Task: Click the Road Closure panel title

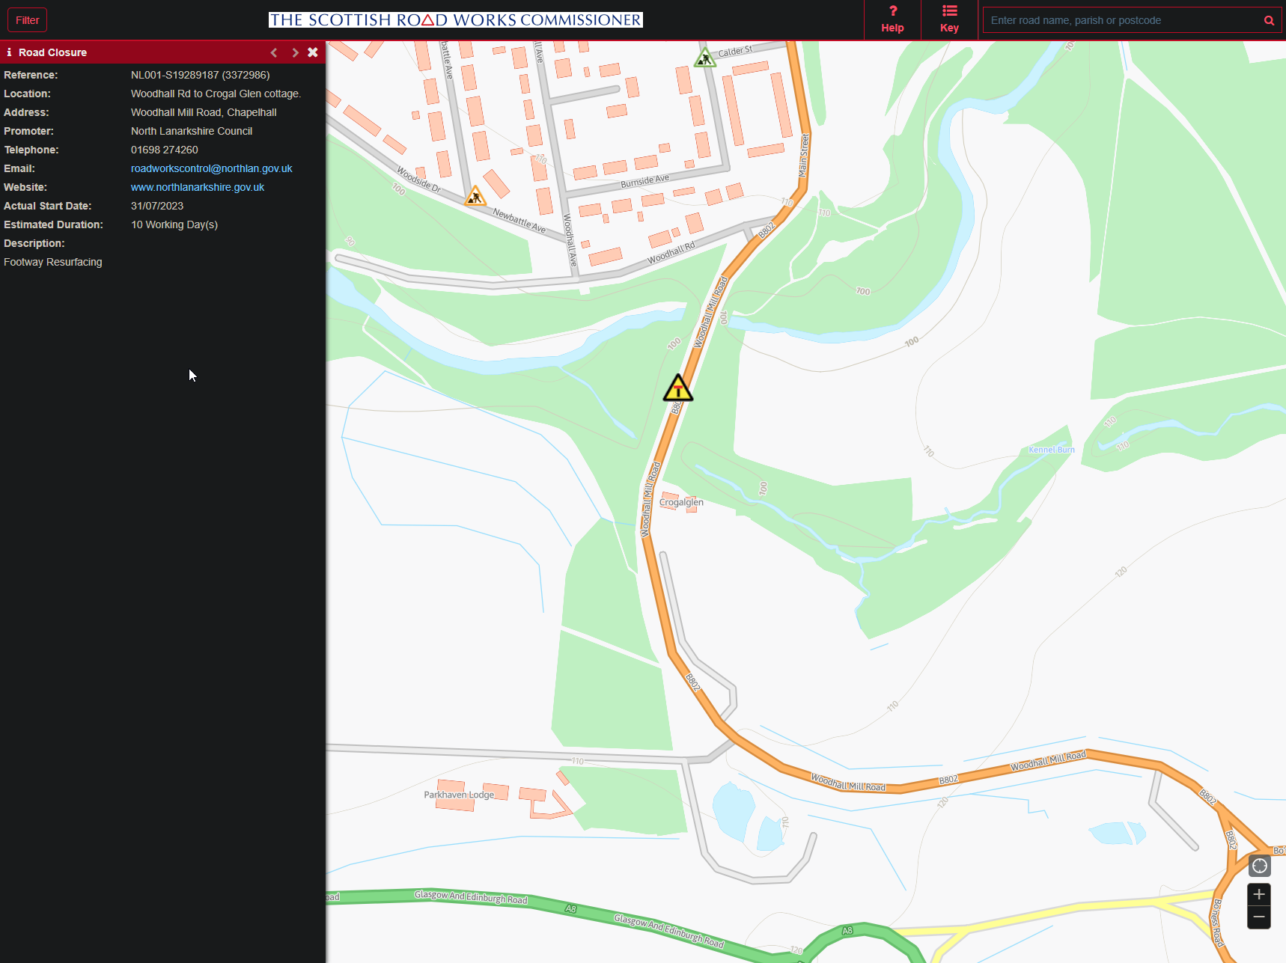Action: point(52,52)
